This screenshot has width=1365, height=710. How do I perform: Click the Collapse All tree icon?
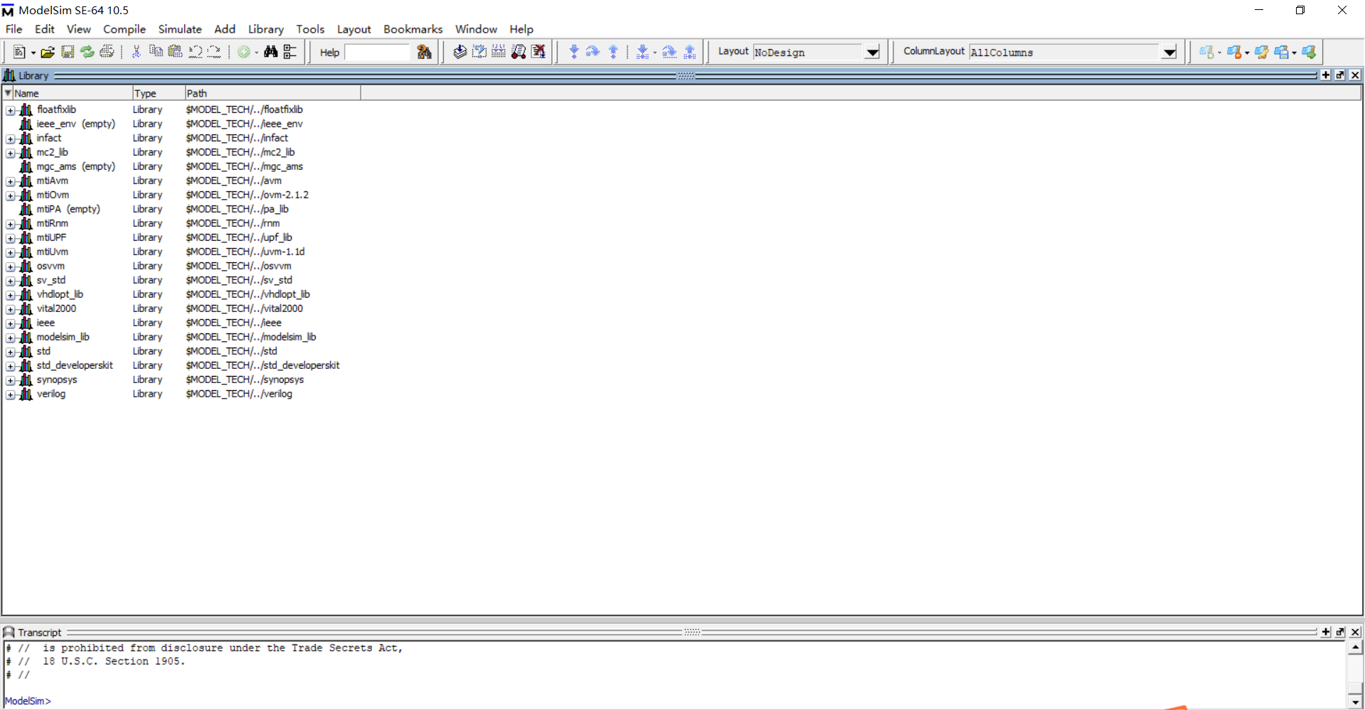(x=290, y=52)
